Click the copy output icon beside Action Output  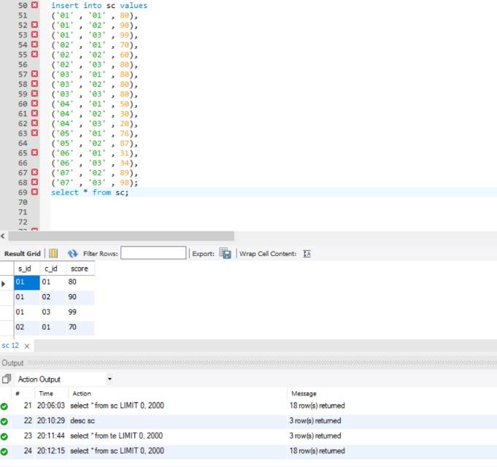tap(7, 379)
